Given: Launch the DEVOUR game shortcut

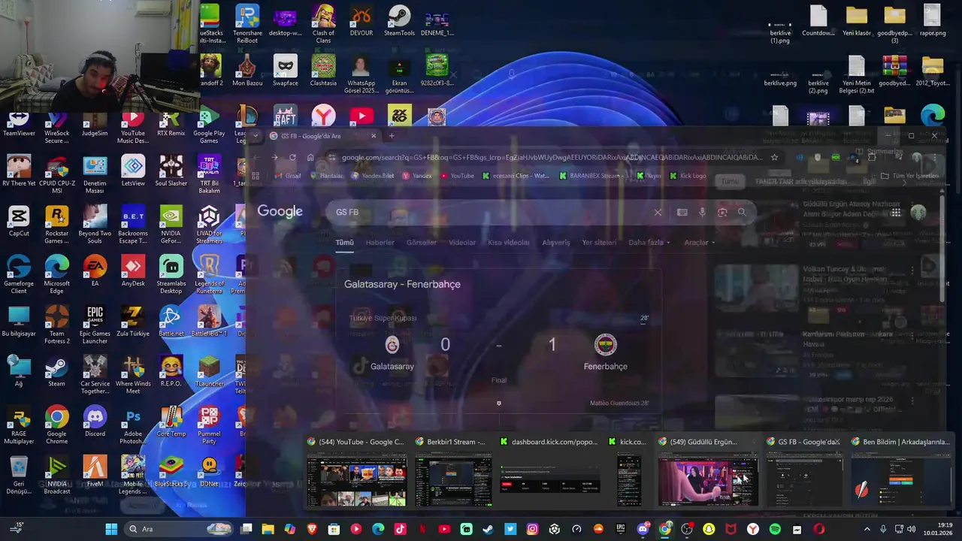Looking at the screenshot, I should point(362,21).
